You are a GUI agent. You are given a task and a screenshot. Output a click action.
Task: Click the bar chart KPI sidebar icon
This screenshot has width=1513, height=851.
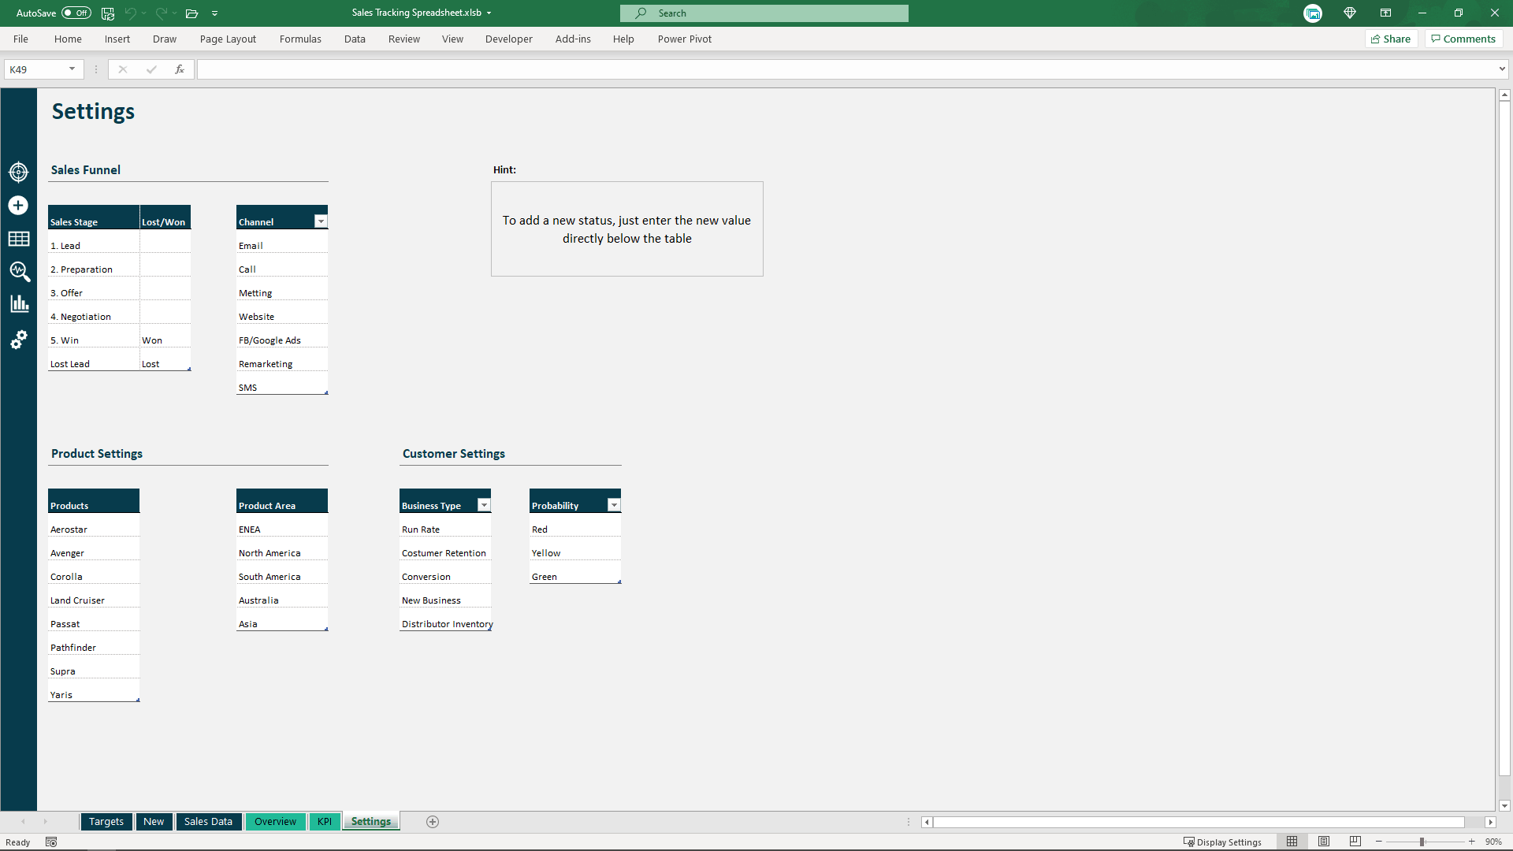(x=20, y=304)
